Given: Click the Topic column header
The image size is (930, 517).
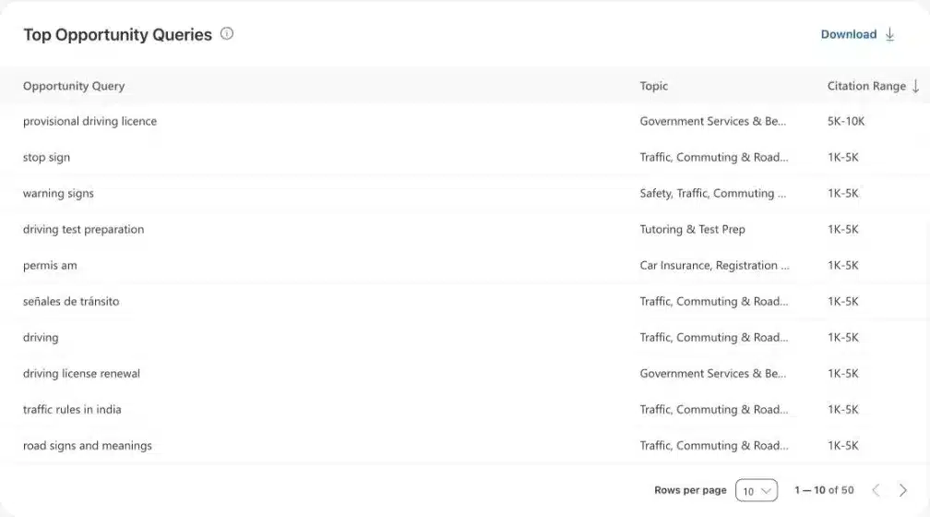Looking at the screenshot, I should pos(653,86).
